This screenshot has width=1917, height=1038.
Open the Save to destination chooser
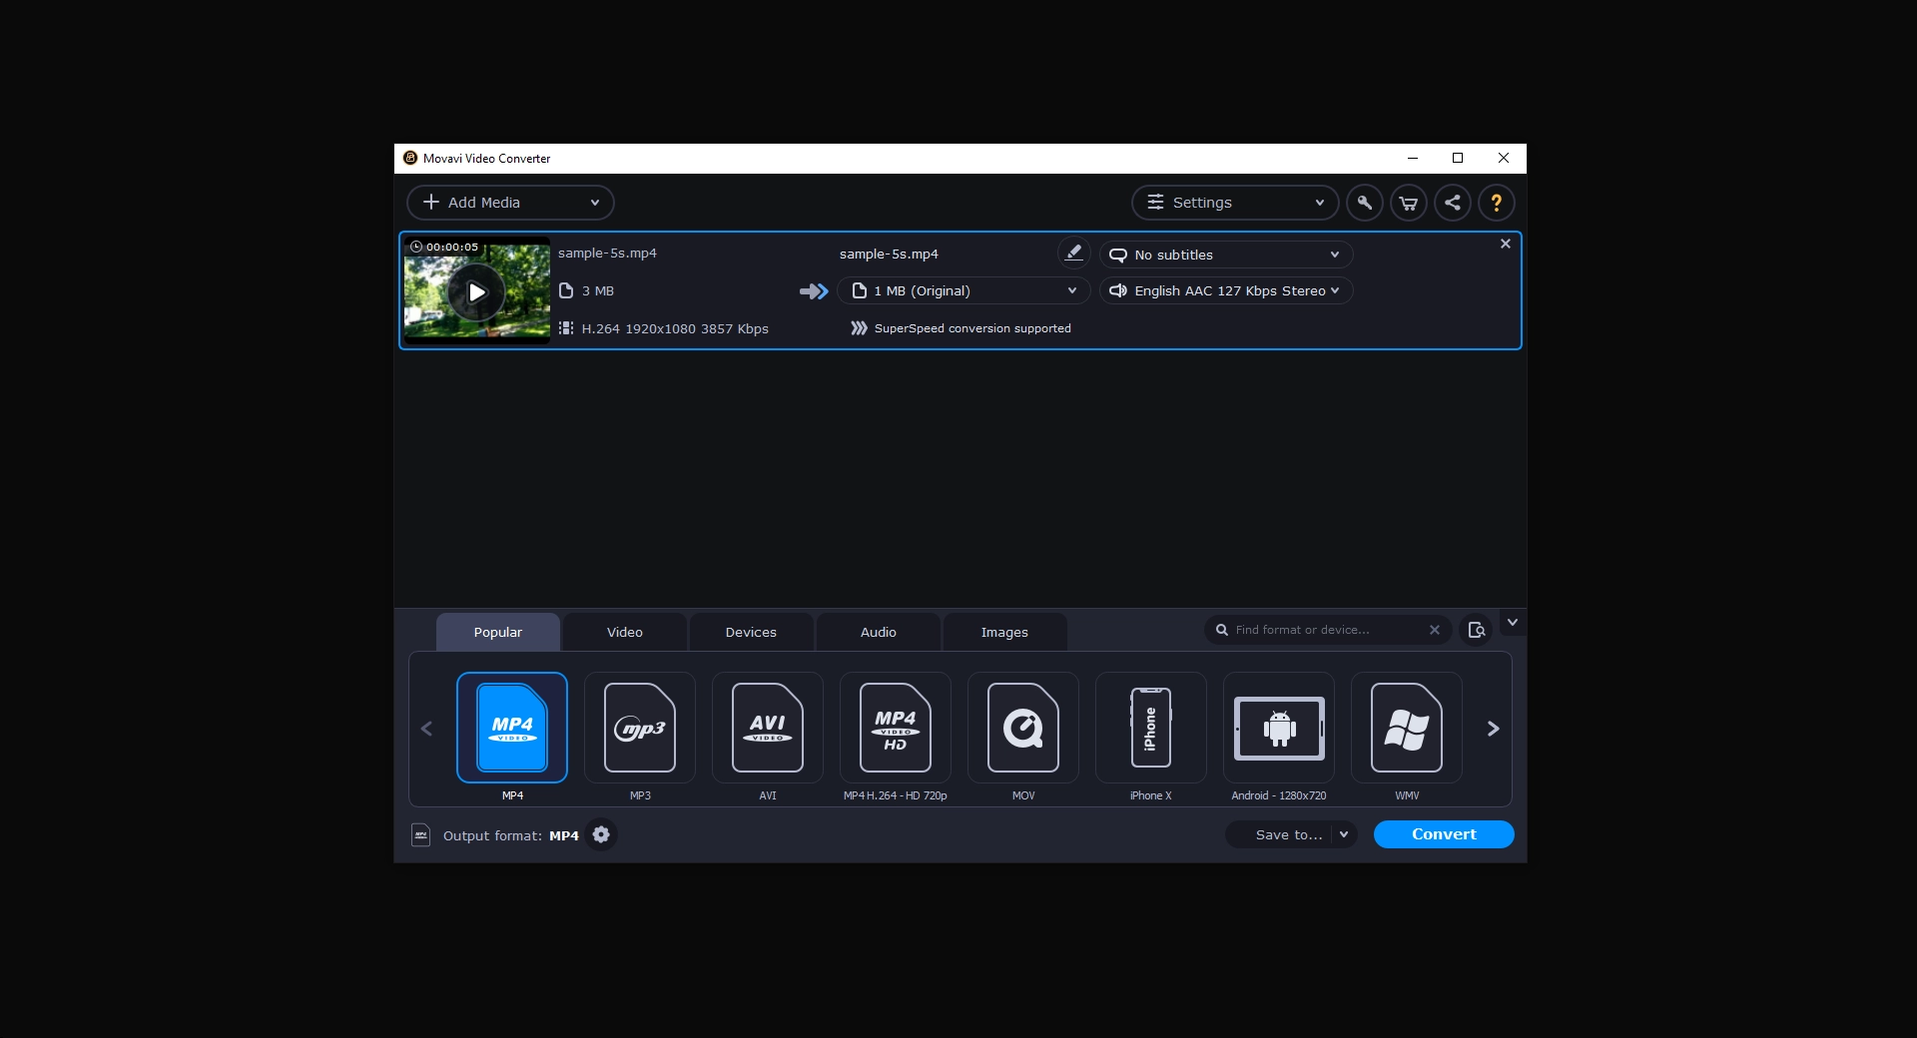pyautogui.click(x=1290, y=834)
